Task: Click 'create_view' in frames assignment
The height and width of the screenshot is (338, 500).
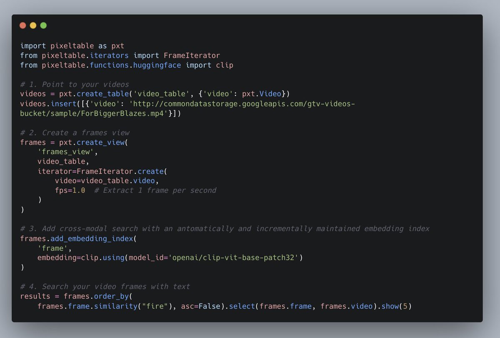Action: point(100,142)
